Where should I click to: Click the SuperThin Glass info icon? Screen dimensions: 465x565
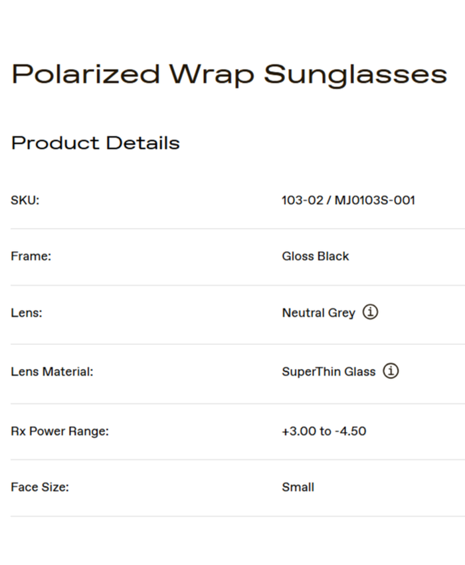point(391,372)
